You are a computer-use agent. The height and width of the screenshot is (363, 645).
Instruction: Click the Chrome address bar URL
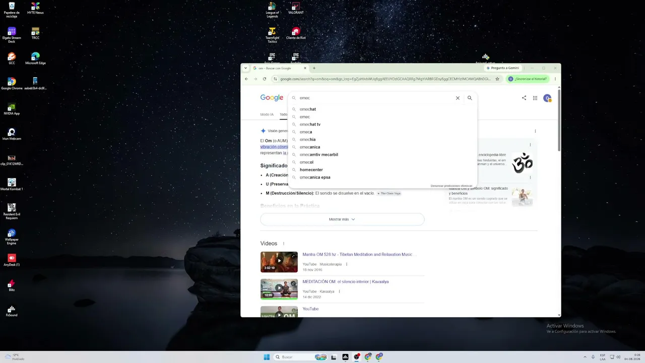pyautogui.click(x=385, y=79)
